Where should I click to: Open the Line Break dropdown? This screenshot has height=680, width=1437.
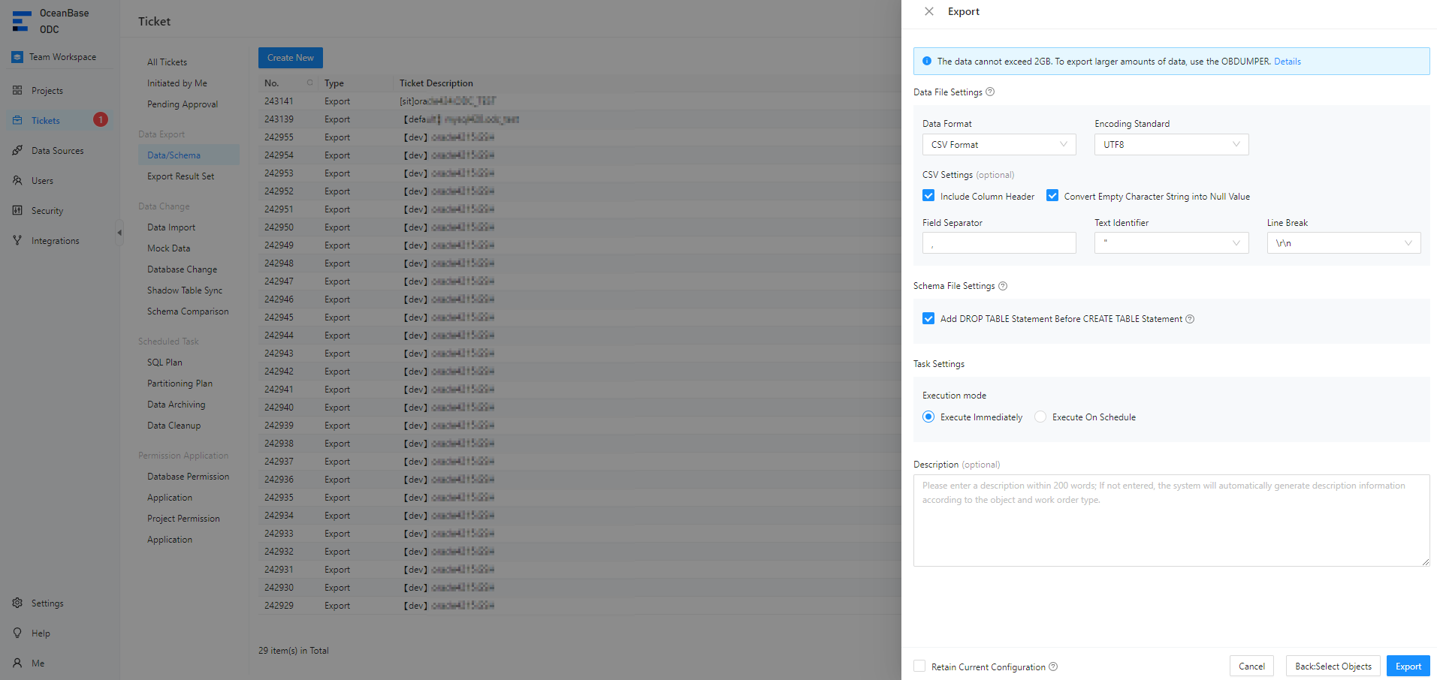(1343, 243)
